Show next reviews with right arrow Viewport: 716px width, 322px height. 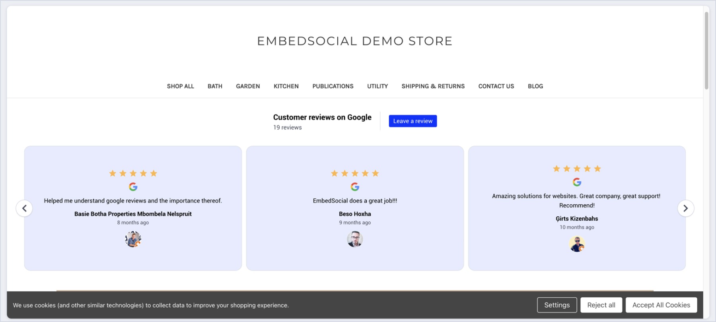[x=686, y=208]
